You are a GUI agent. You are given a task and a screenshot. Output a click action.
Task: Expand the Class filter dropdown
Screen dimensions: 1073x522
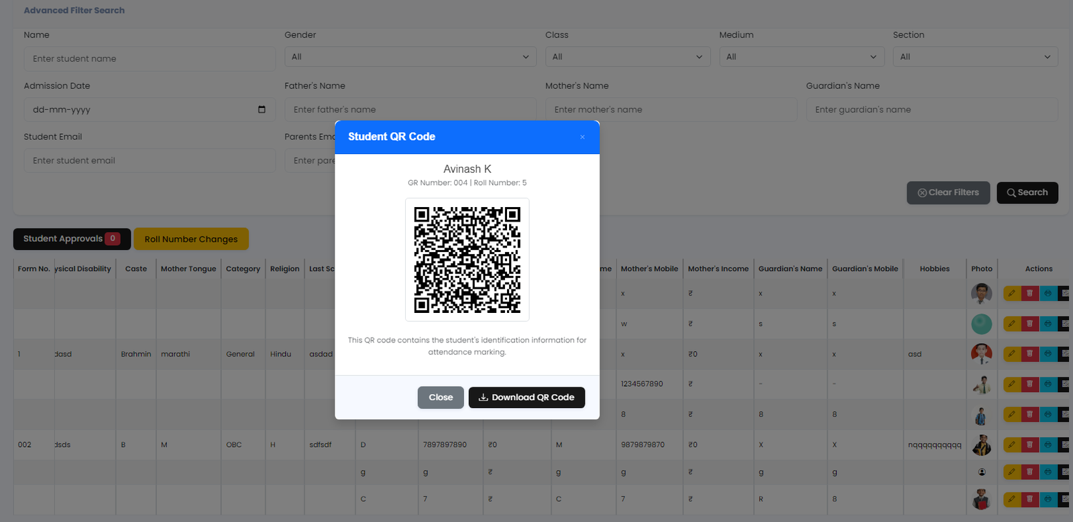click(627, 57)
